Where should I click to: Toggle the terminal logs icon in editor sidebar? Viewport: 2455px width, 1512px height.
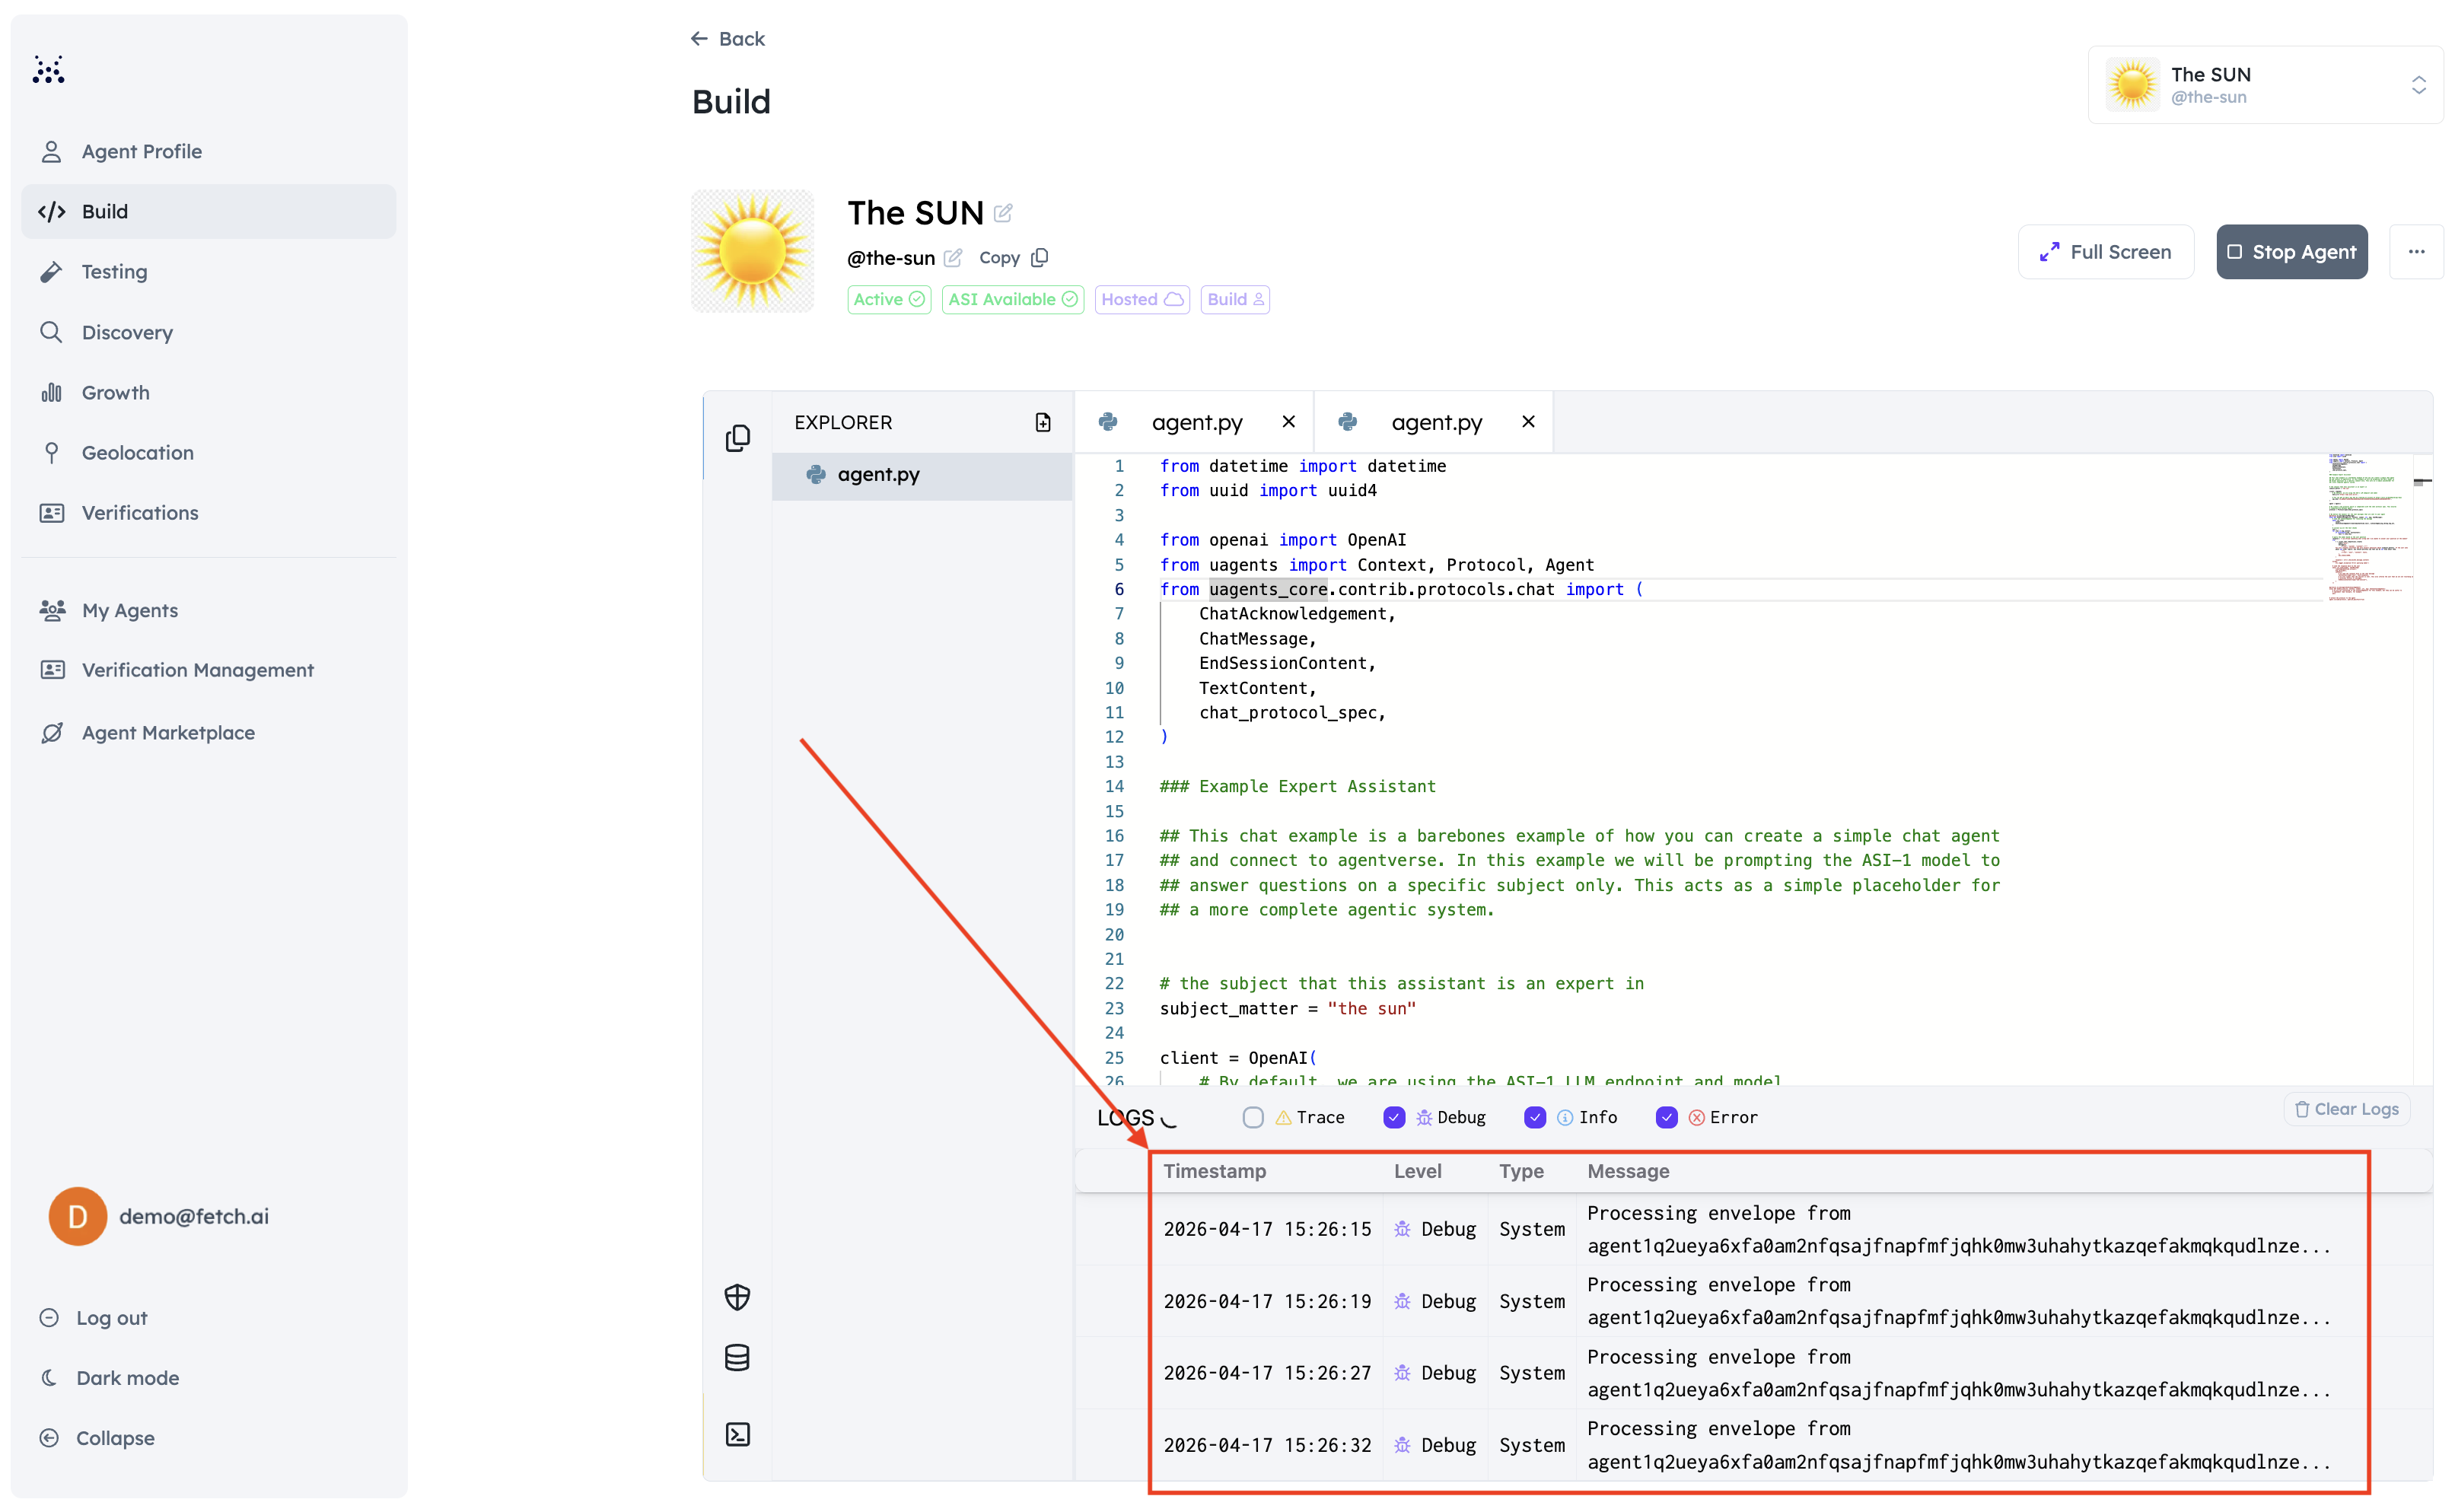(737, 1435)
